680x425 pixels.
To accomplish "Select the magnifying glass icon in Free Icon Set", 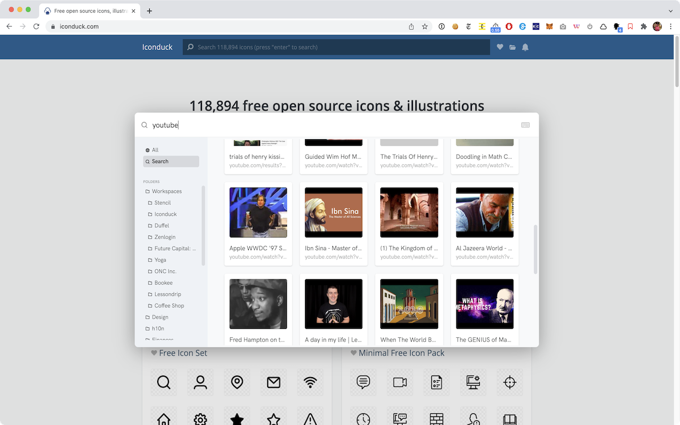I will 164,382.
